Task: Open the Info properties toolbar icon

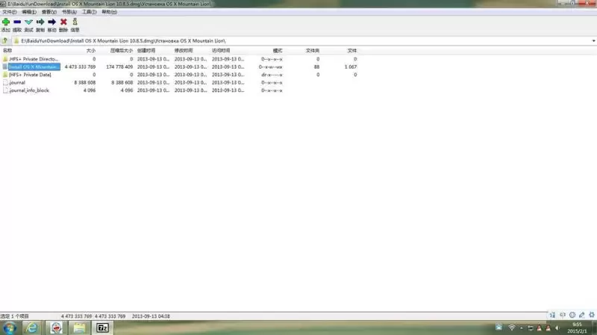Action: (75, 22)
